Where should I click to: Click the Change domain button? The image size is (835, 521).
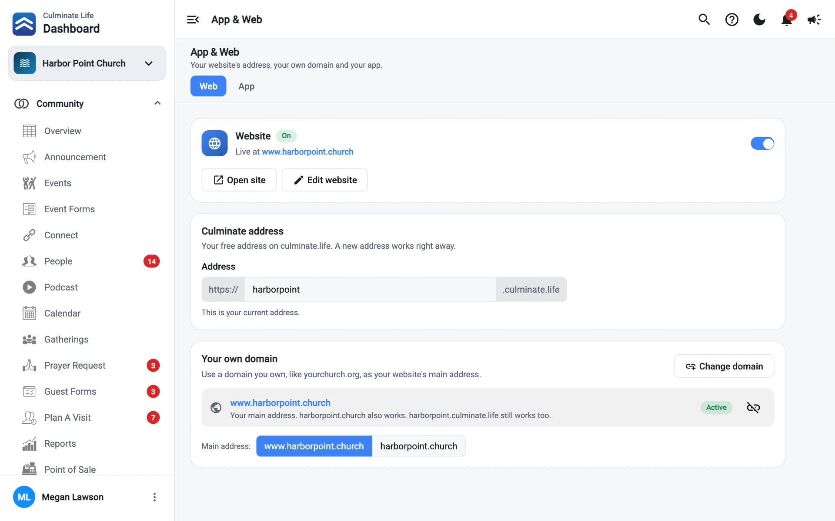724,366
